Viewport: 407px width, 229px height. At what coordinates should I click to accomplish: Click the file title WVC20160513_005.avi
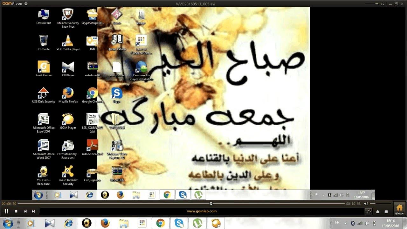click(x=195, y=4)
